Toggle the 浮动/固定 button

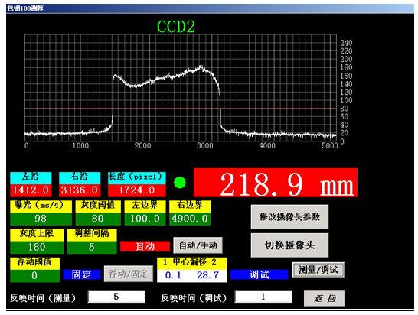pyautogui.click(x=129, y=274)
